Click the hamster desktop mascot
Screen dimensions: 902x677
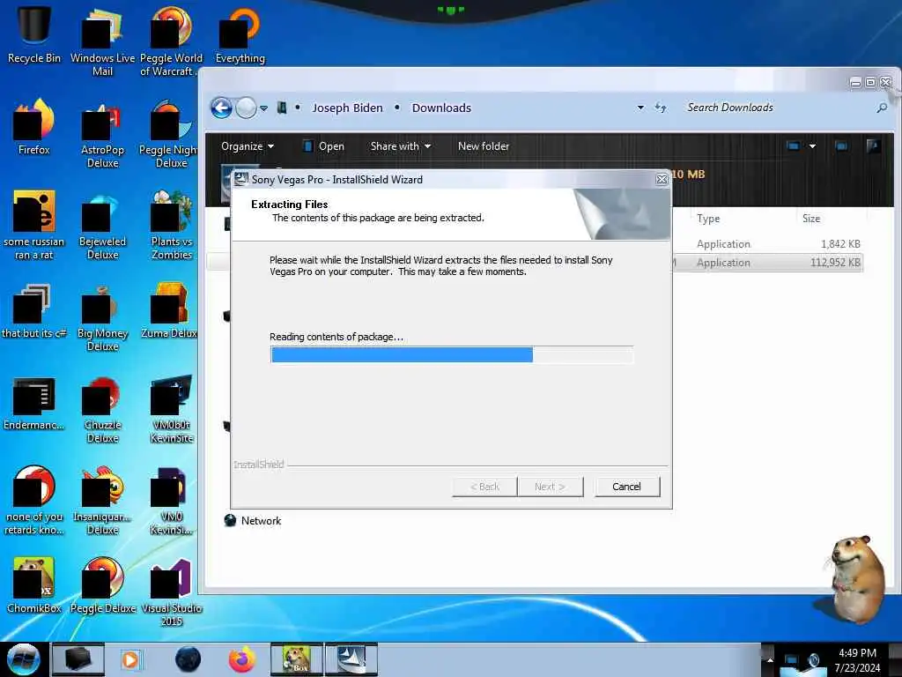(x=855, y=578)
